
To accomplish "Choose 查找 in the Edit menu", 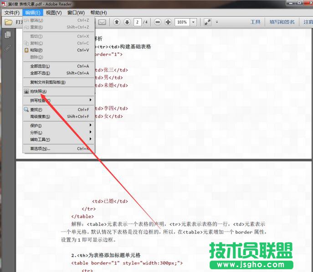I will (36, 109).
